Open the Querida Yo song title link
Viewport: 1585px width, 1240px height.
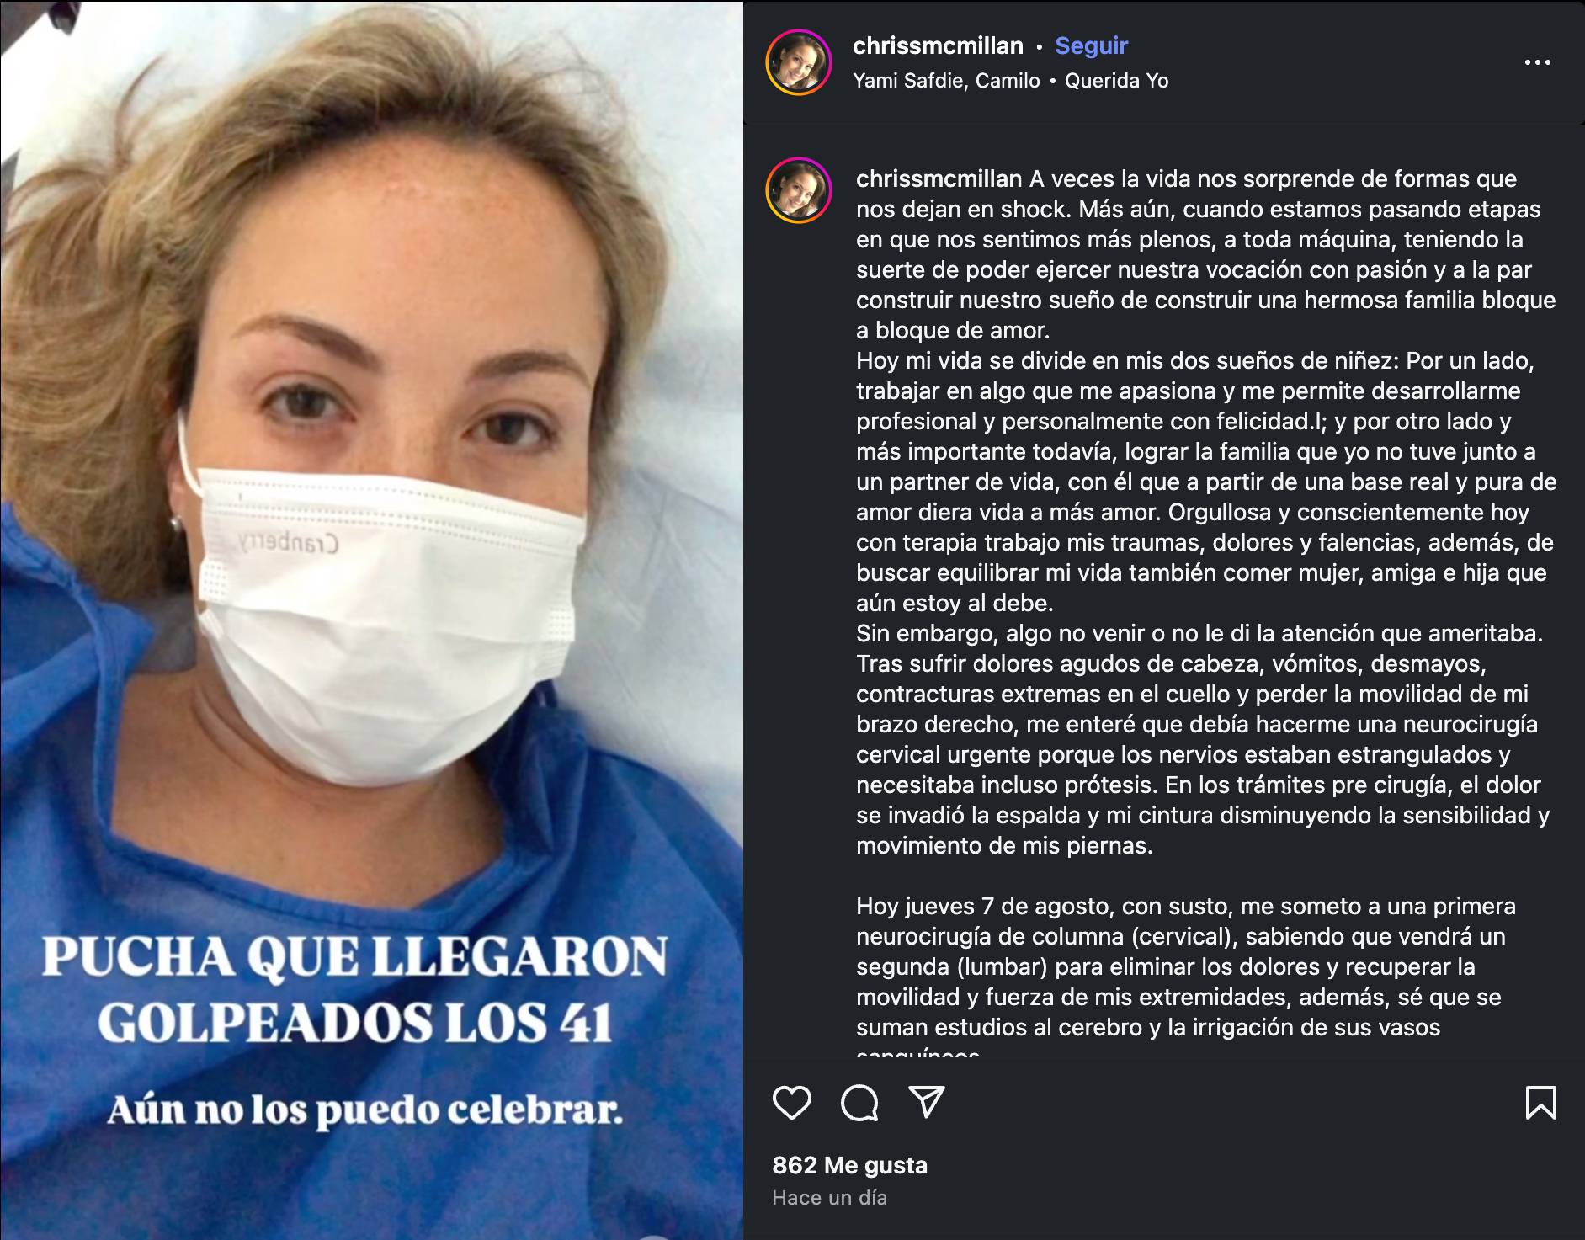(x=1116, y=81)
